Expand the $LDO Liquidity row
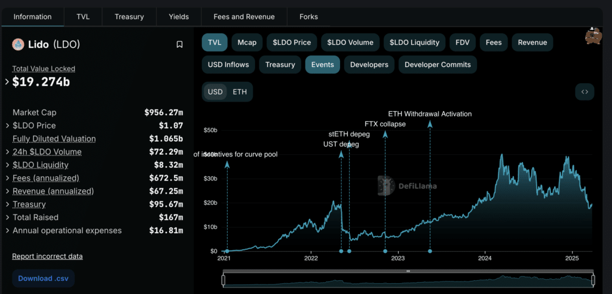612x294 pixels. point(7,165)
